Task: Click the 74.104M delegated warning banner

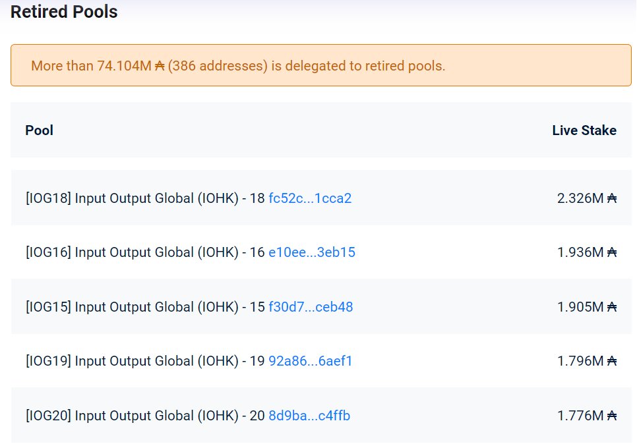Action: point(321,65)
